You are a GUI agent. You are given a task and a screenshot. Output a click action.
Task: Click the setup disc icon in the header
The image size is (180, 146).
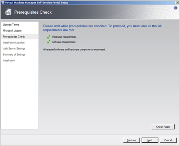(x=8, y=12)
